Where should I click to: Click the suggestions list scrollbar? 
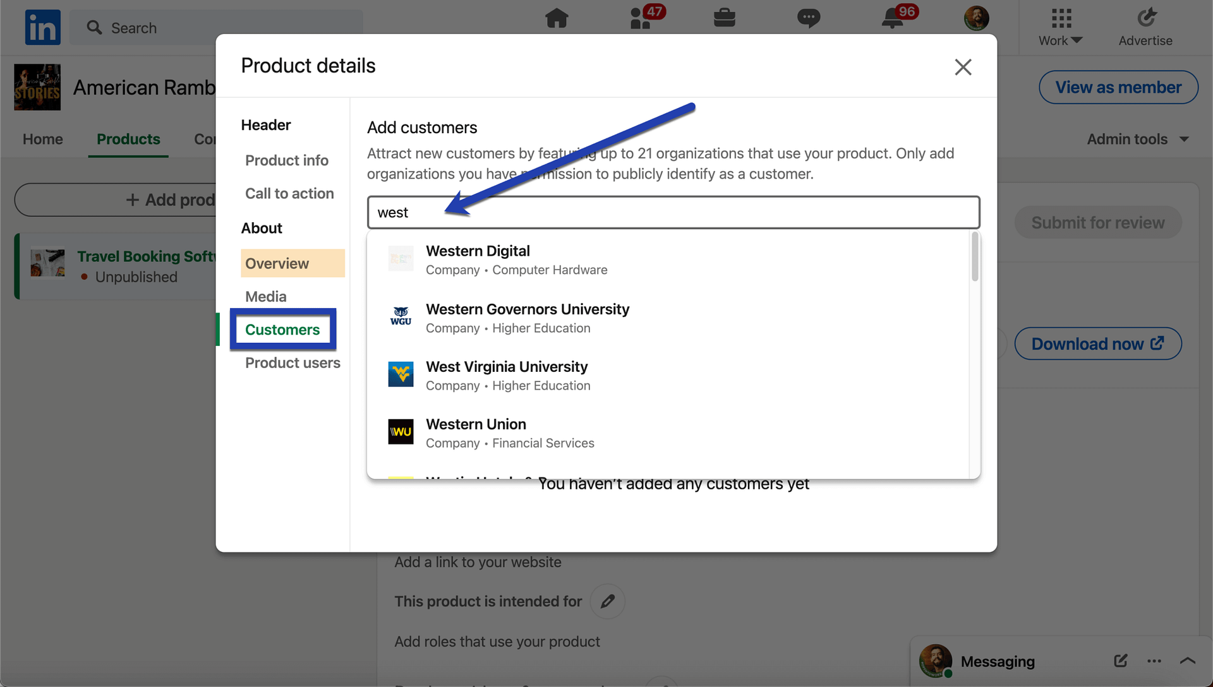pyautogui.click(x=975, y=257)
